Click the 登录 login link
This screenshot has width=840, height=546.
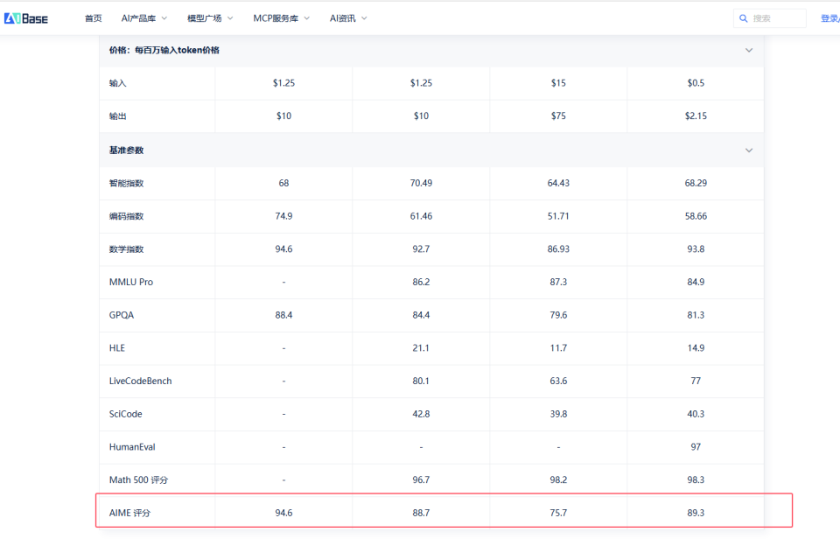pyautogui.click(x=829, y=18)
